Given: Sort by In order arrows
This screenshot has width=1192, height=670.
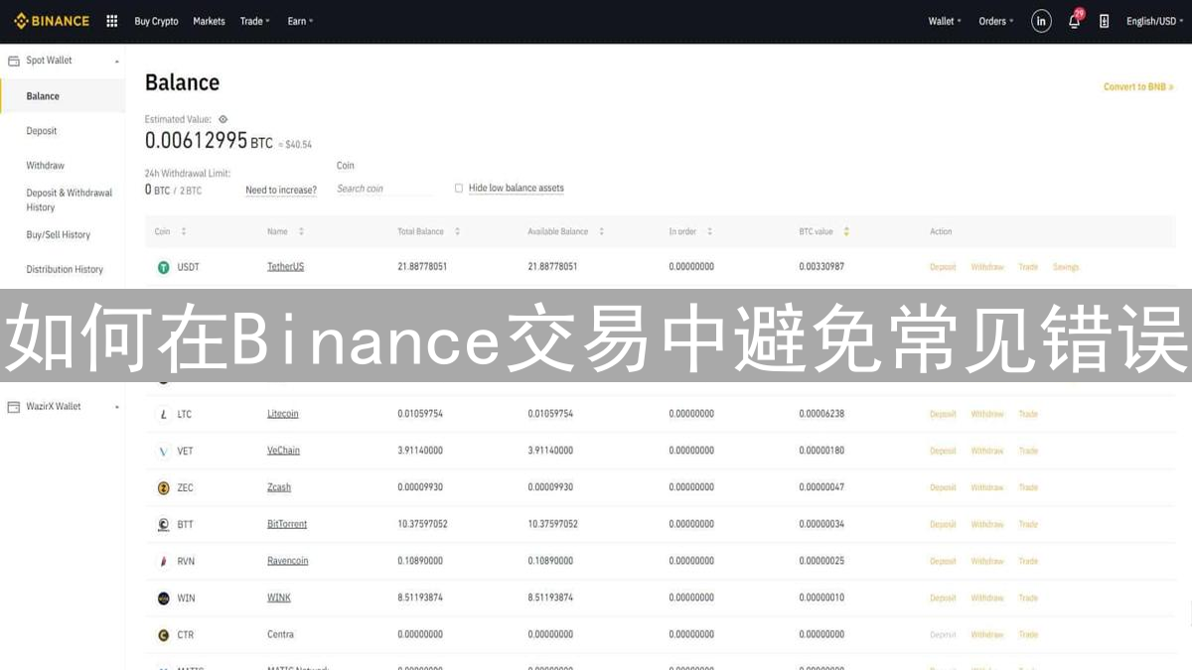Looking at the screenshot, I should tap(709, 231).
